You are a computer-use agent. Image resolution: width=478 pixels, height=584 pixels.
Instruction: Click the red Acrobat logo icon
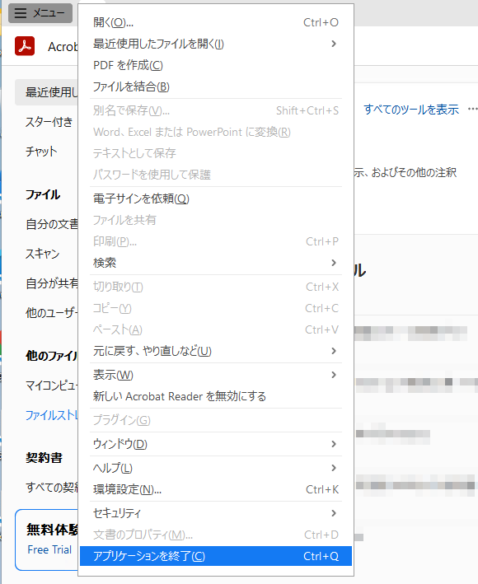coord(25,46)
